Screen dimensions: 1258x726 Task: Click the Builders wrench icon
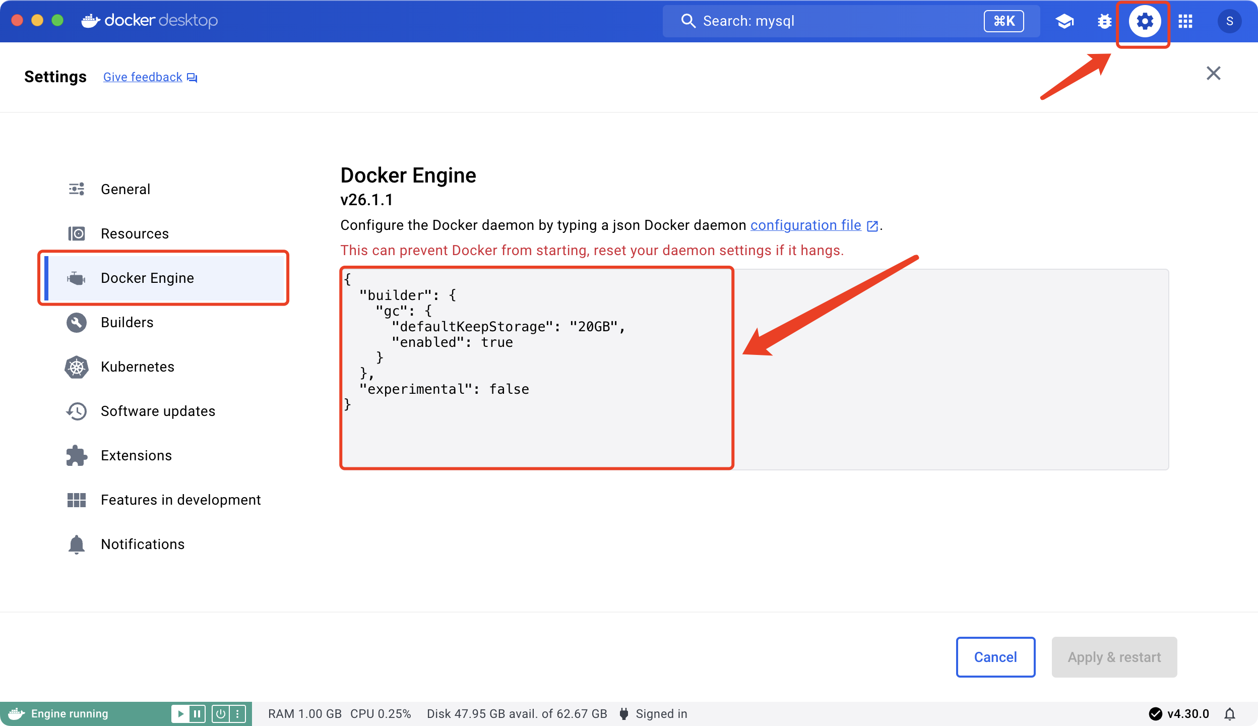coord(77,322)
